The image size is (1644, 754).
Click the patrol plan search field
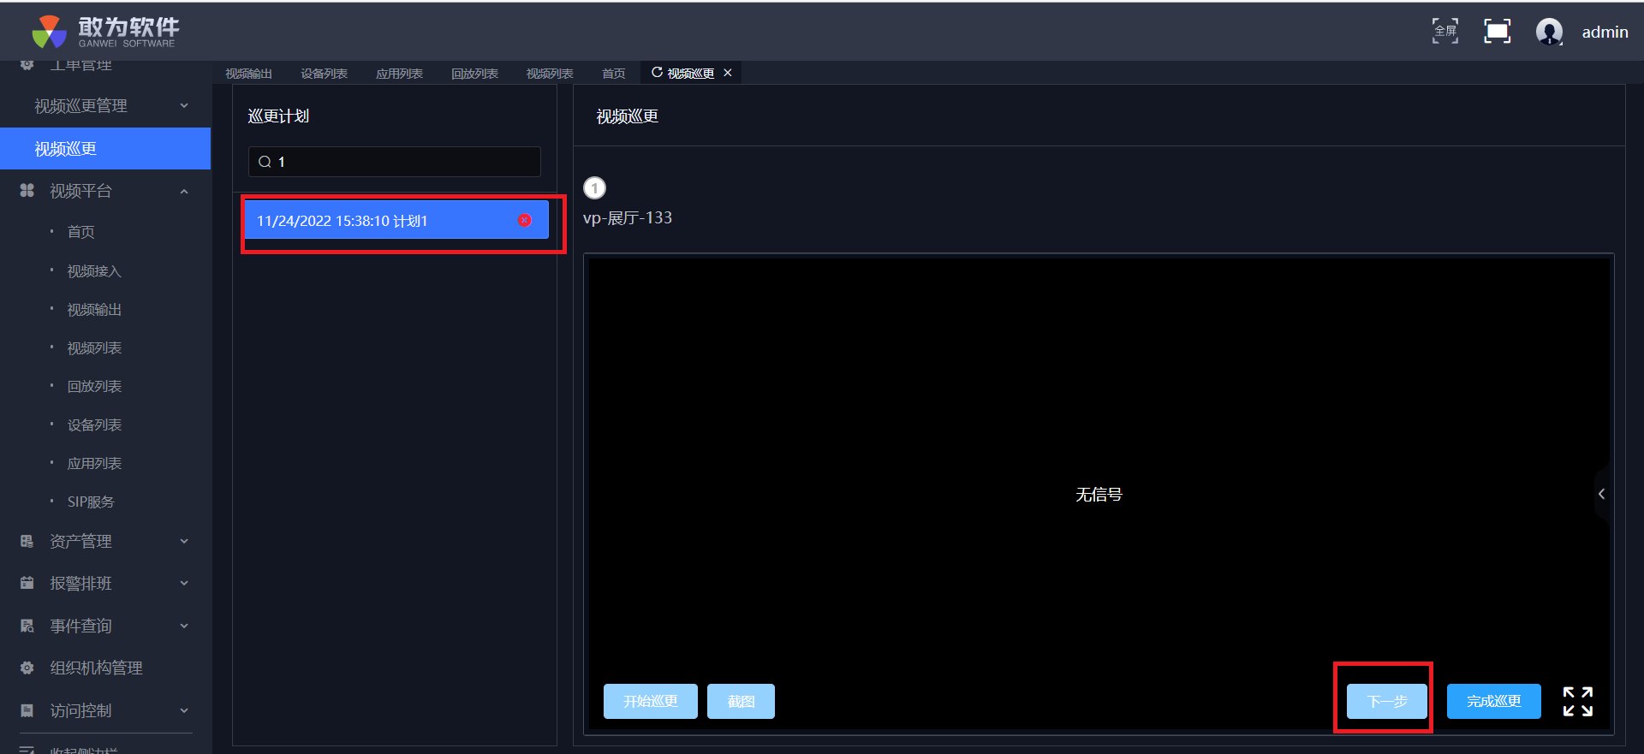pyautogui.click(x=402, y=162)
